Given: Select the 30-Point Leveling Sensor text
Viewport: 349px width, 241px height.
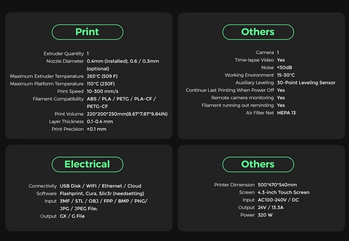Looking at the screenshot, I should (306, 83).
